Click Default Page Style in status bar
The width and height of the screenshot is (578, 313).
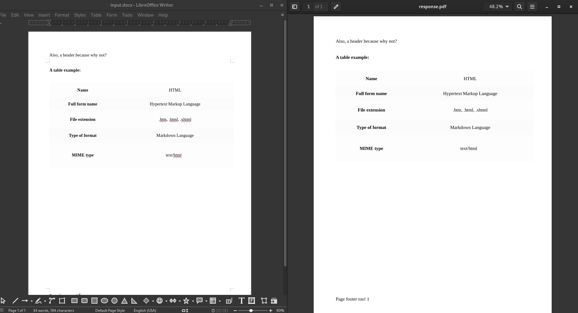110,310
